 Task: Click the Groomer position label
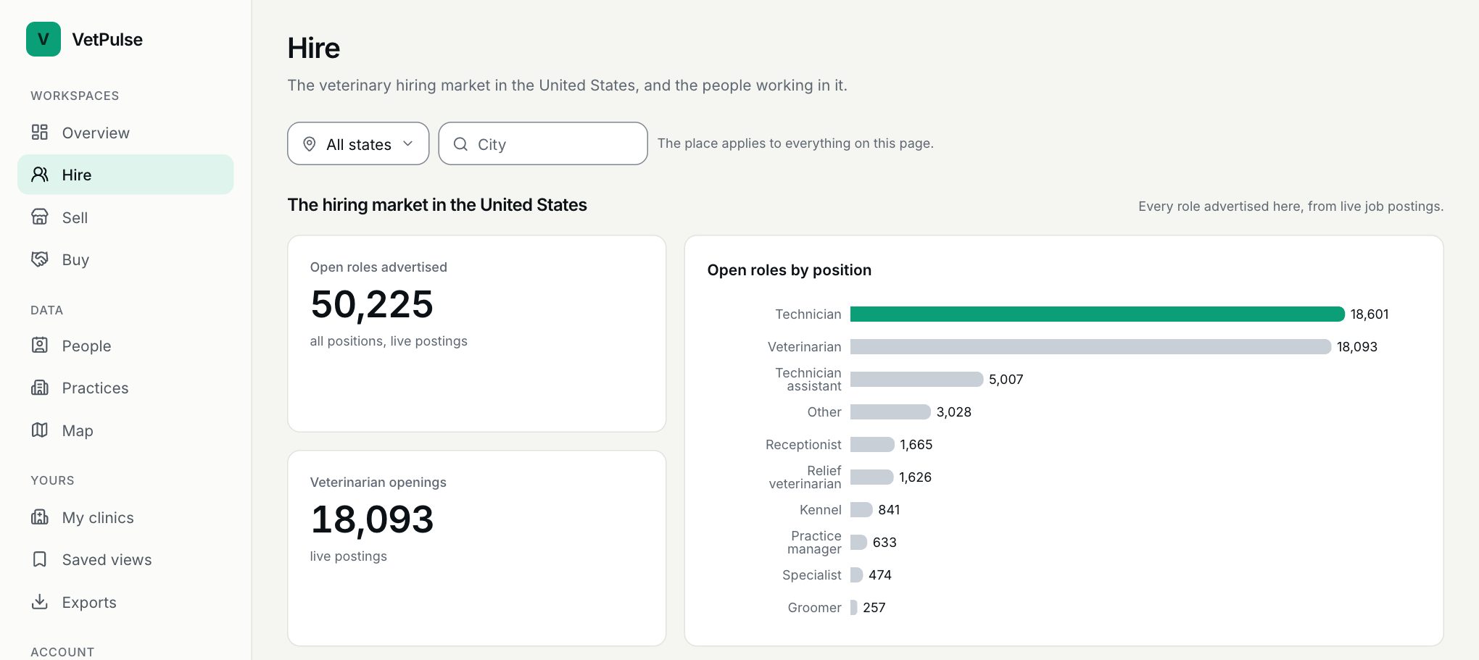[x=815, y=607]
